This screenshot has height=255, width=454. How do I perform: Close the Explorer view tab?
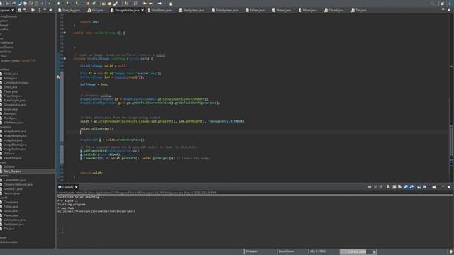pos(13,10)
